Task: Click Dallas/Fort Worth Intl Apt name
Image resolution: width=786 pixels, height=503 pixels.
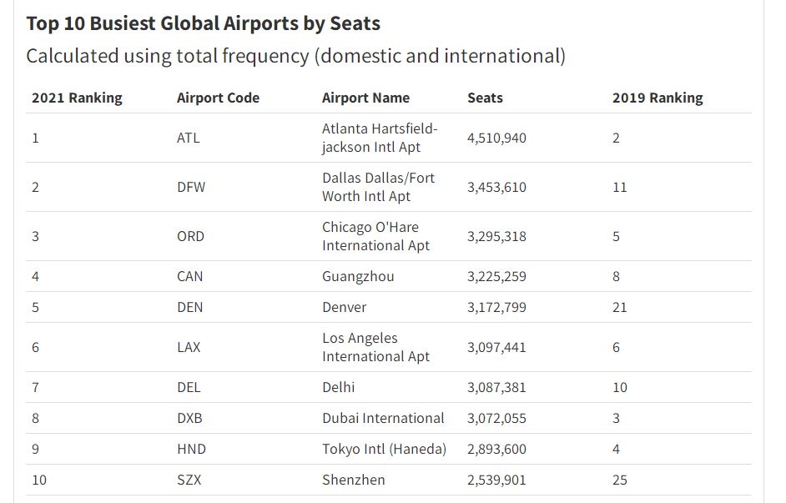Action: pos(379,187)
